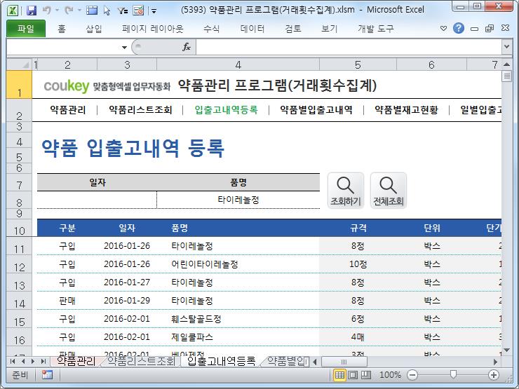Click the horizontal scrollbar thumb

344,362
